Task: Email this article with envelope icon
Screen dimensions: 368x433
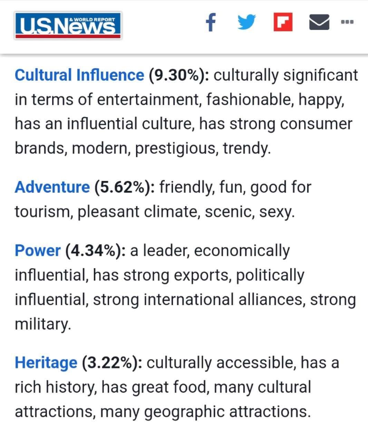Action: click(319, 22)
